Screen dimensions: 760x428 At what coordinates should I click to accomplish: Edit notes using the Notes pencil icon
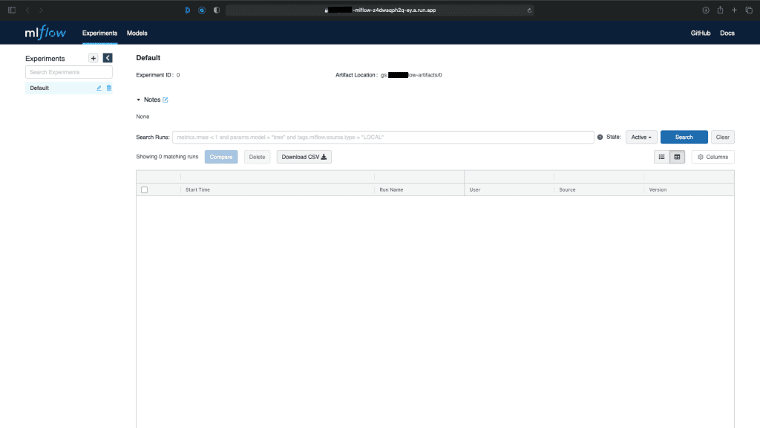(166, 100)
